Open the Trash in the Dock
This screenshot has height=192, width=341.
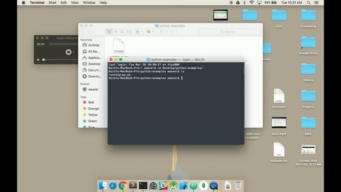point(238,186)
